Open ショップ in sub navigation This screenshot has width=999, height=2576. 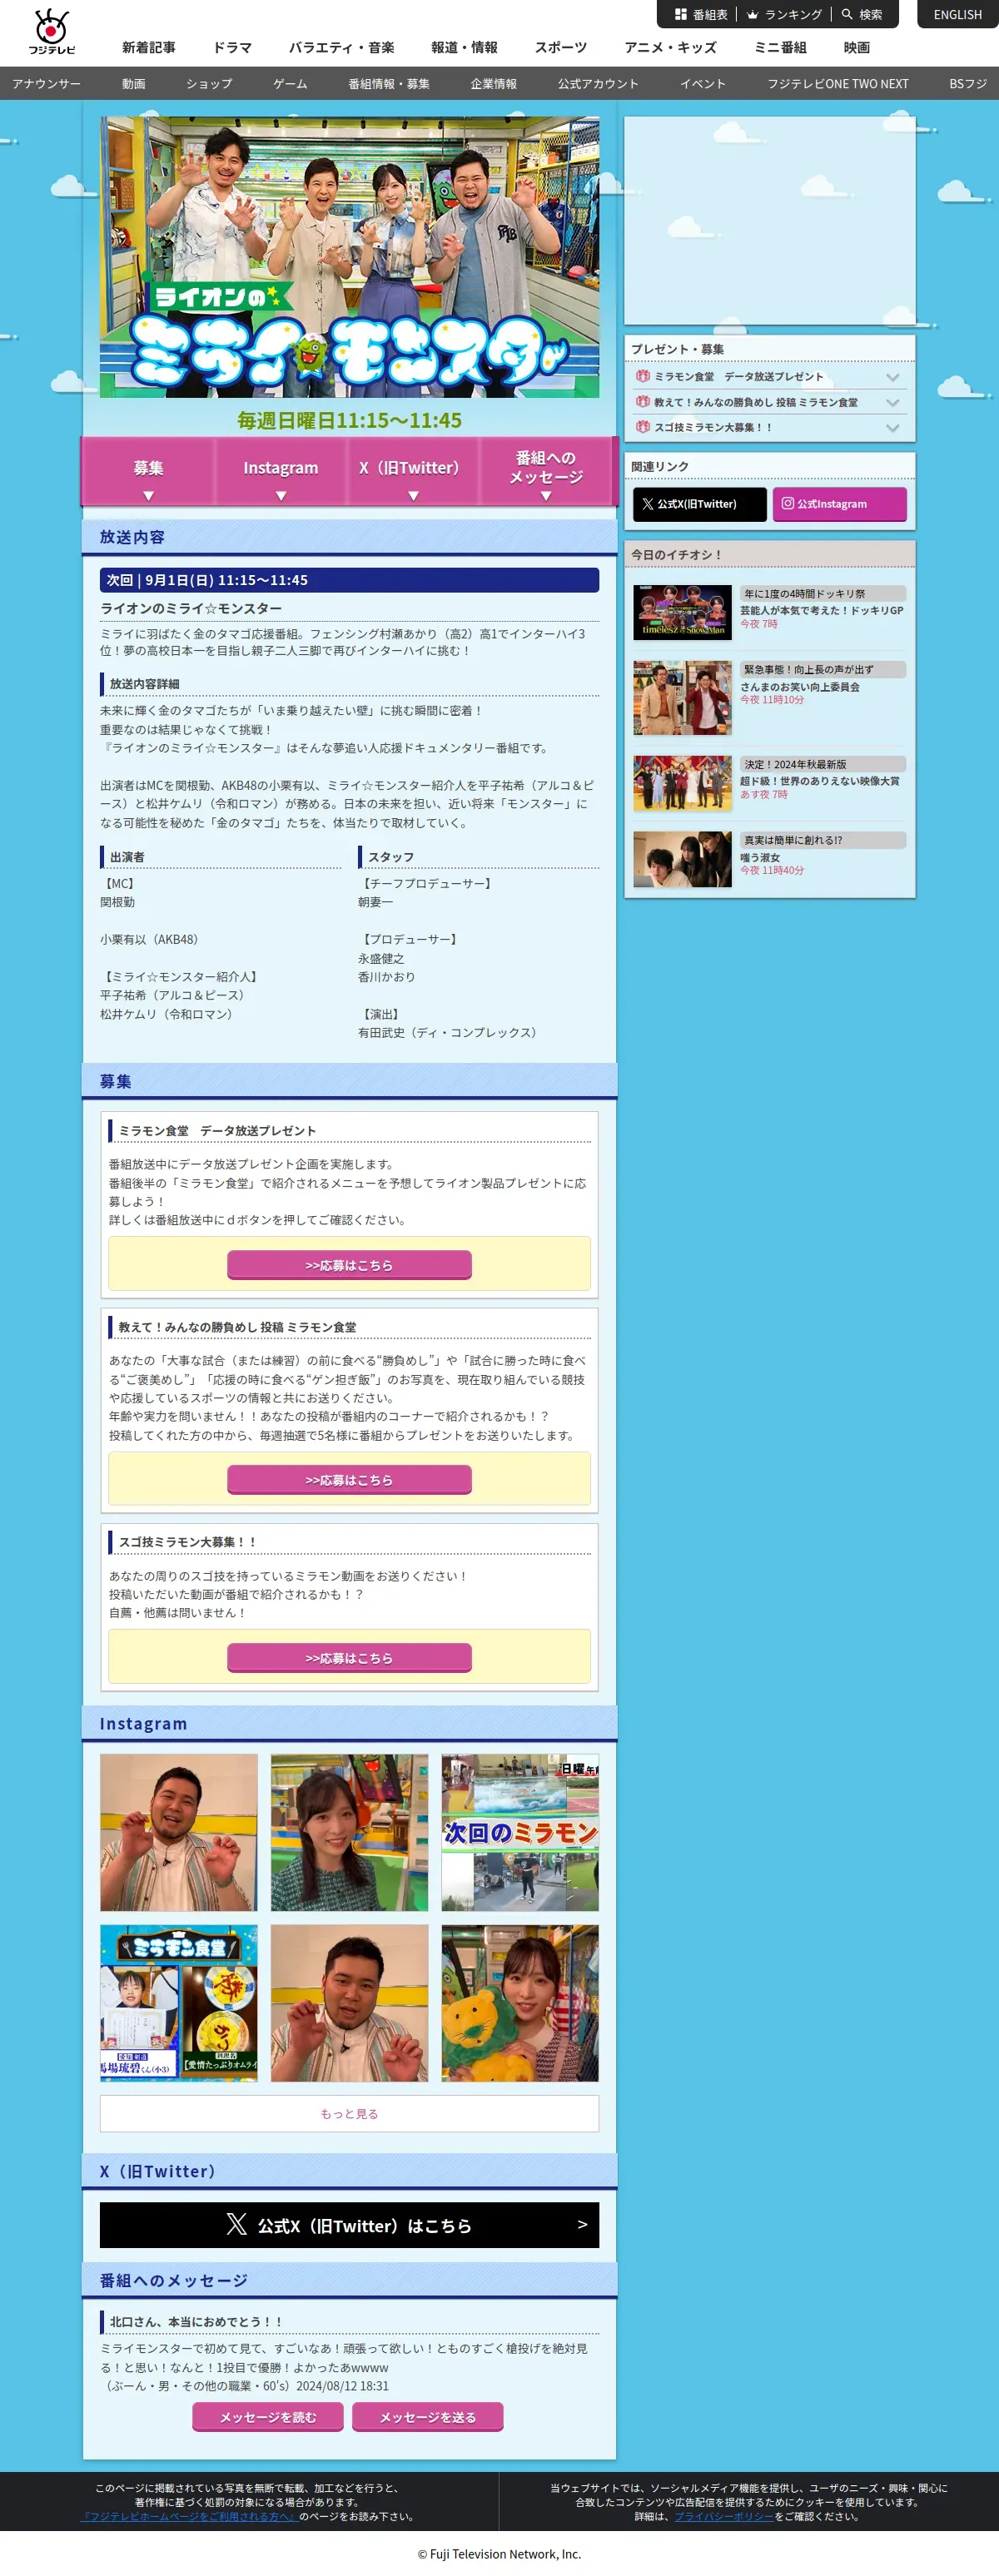pyautogui.click(x=209, y=84)
